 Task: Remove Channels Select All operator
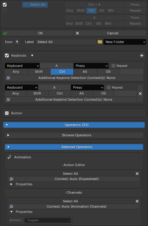click(x=137, y=201)
